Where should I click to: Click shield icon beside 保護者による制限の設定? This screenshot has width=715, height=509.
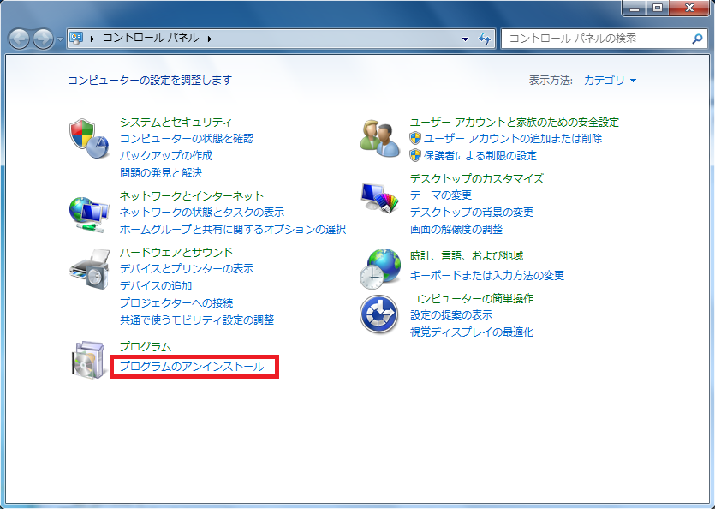point(415,155)
